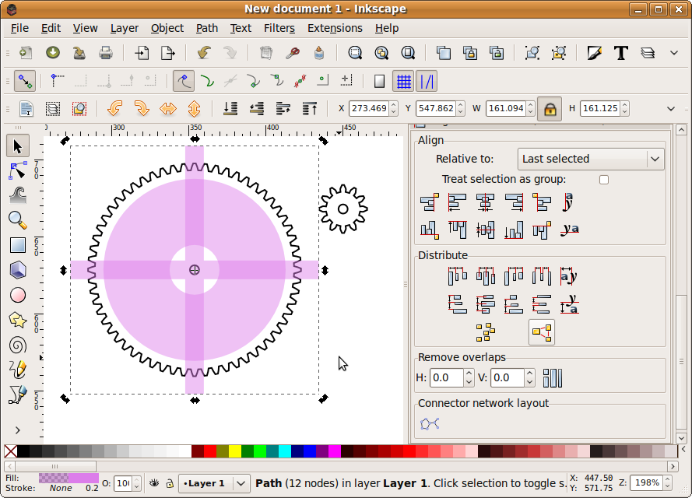The width and height of the screenshot is (692, 498).
Task: Toggle current layer lock icon
Action: pos(170,483)
